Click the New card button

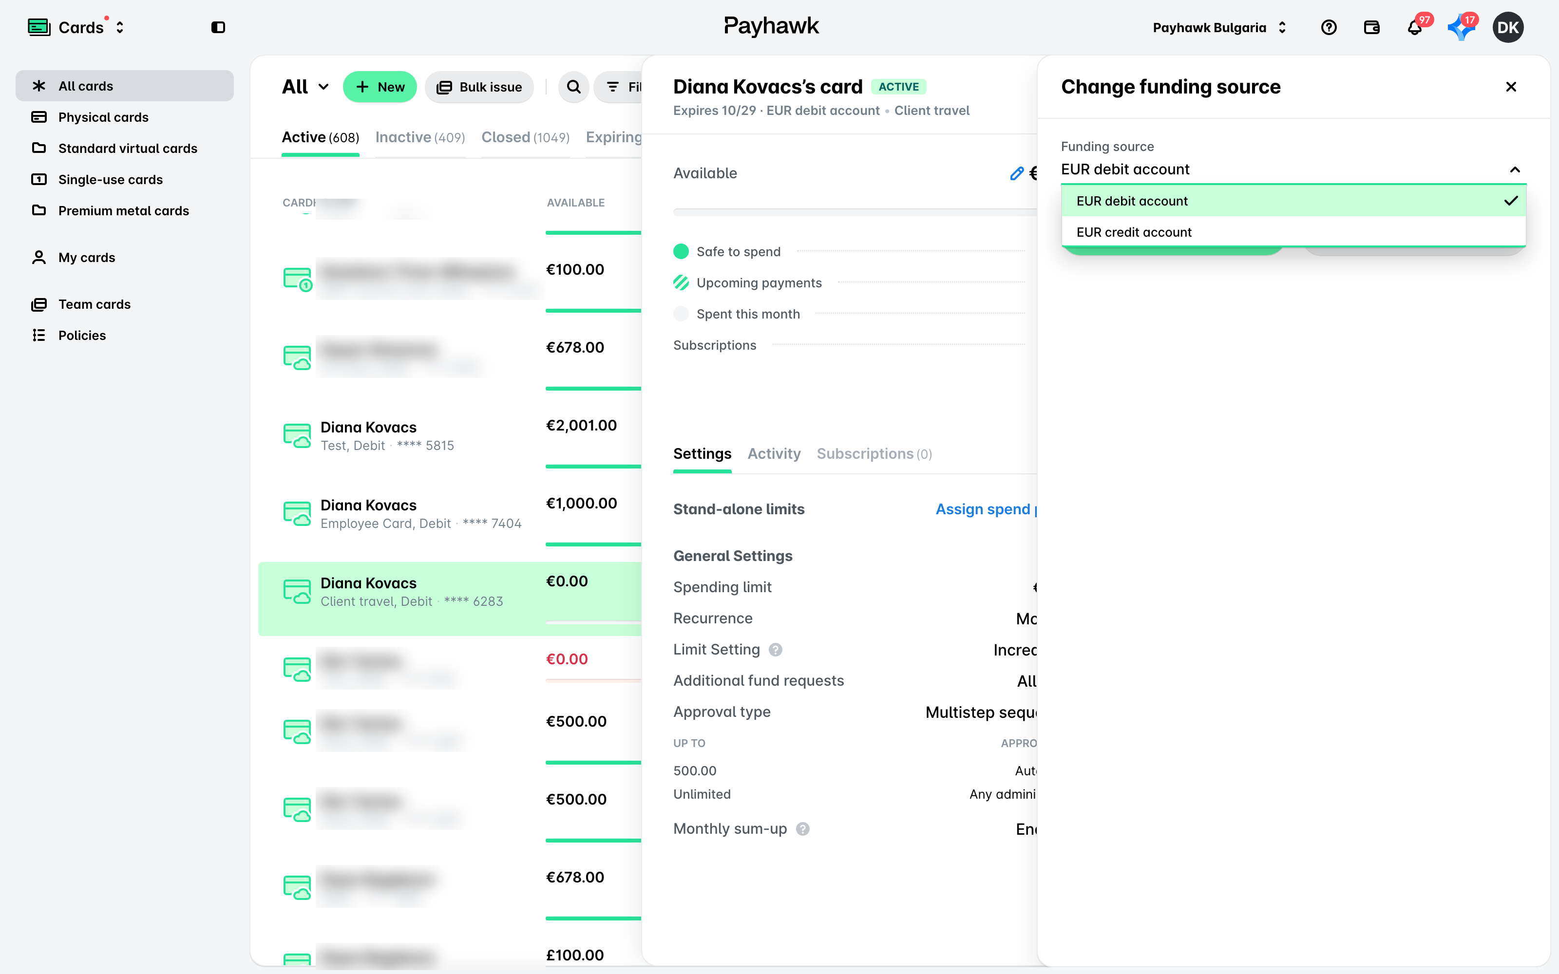click(x=380, y=87)
